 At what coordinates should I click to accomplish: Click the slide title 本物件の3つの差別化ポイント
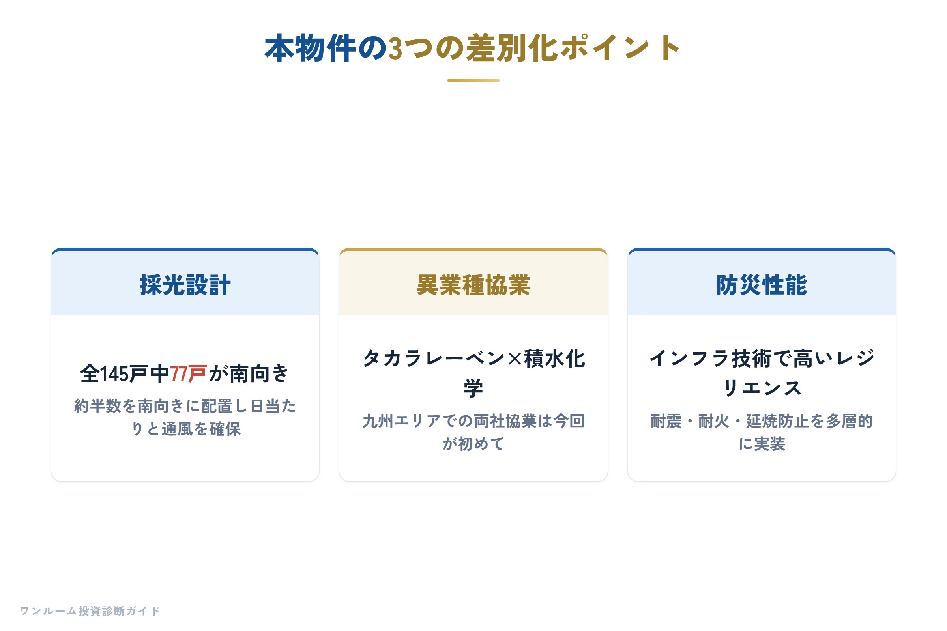[473, 48]
